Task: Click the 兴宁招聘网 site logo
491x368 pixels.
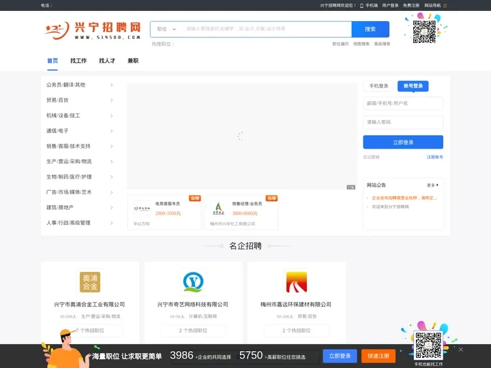Action: pyautogui.click(x=93, y=31)
